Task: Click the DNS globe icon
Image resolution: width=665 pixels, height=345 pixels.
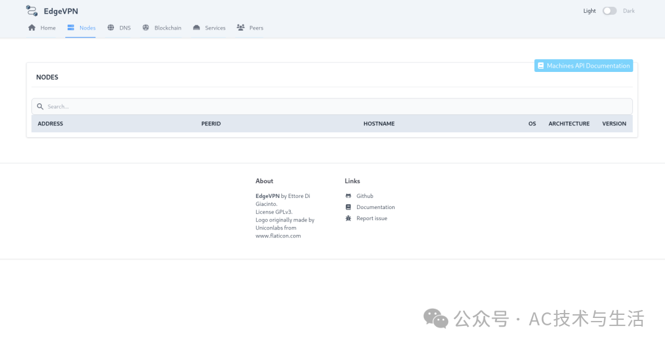Action: click(111, 28)
